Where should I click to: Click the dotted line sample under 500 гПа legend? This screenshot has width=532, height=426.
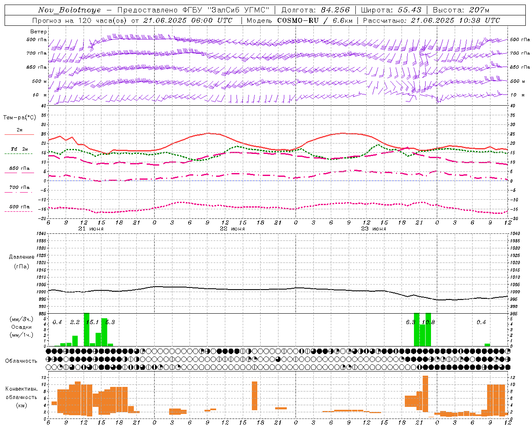pos(18,211)
